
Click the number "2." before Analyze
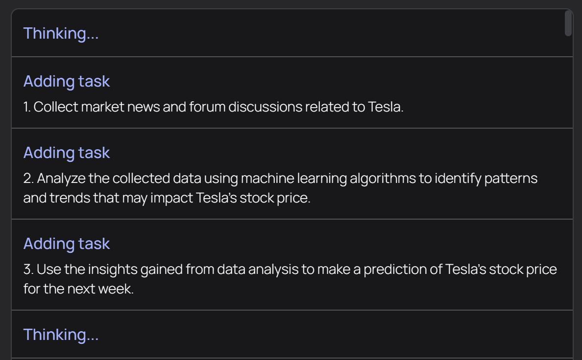pyautogui.click(x=28, y=179)
